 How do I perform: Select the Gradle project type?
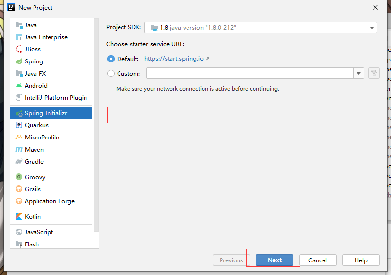[51, 162]
